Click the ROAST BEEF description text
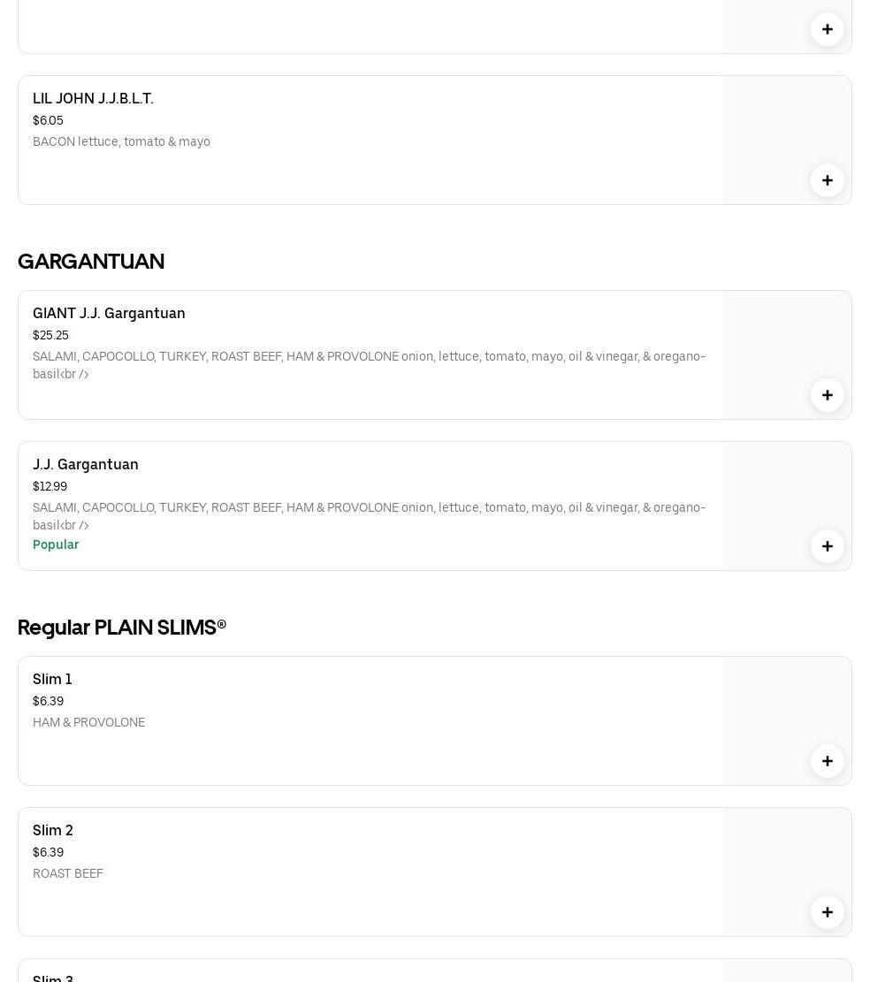The height and width of the screenshot is (982, 870). point(68,873)
